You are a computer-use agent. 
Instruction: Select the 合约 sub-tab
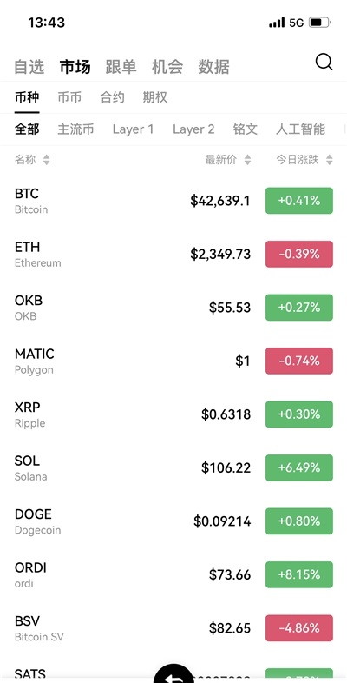pos(112,97)
